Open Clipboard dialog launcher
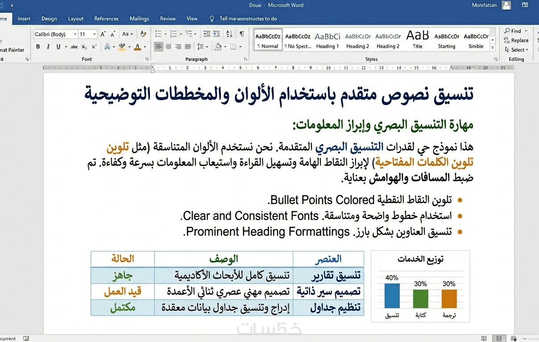The height and width of the screenshot is (342, 539). click(x=27, y=59)
